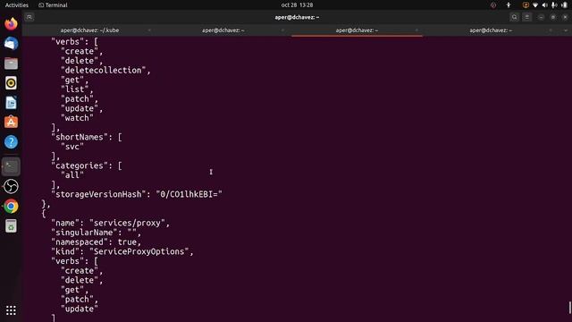Click the "deletecollection" verb line
572x322 pixels.
[105, 70]
